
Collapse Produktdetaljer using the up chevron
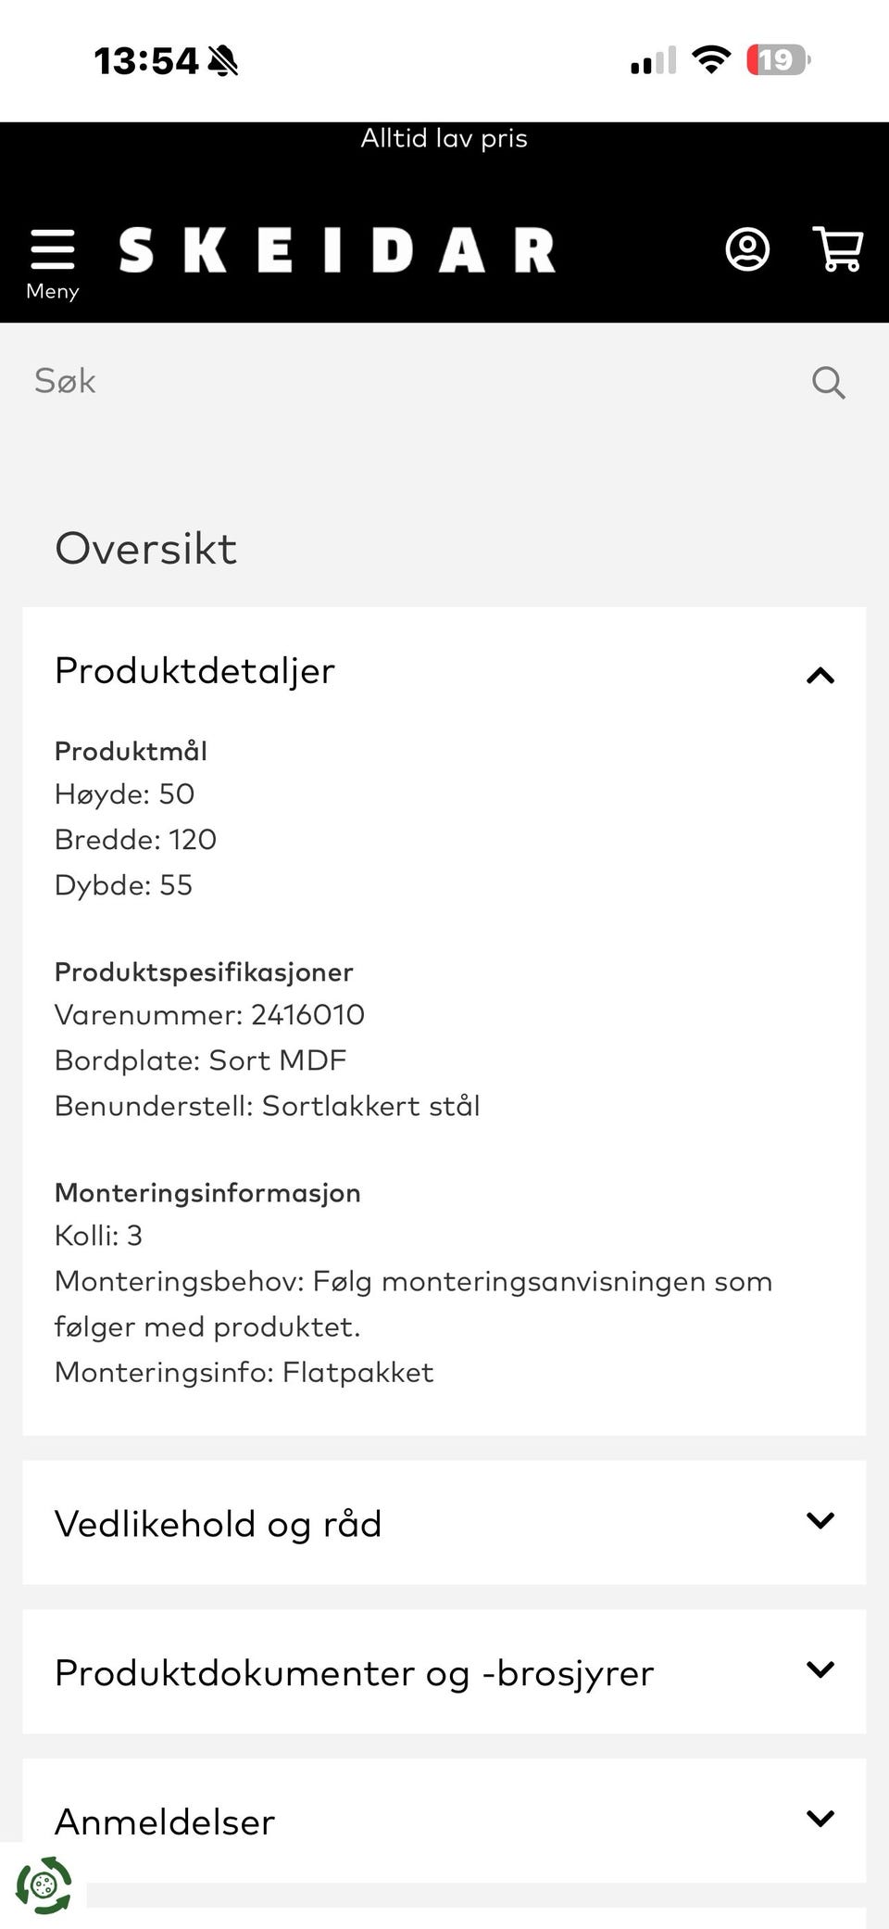coord(820,676)
